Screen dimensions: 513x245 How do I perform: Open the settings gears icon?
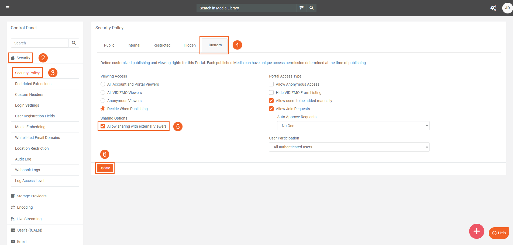point(493,8)
